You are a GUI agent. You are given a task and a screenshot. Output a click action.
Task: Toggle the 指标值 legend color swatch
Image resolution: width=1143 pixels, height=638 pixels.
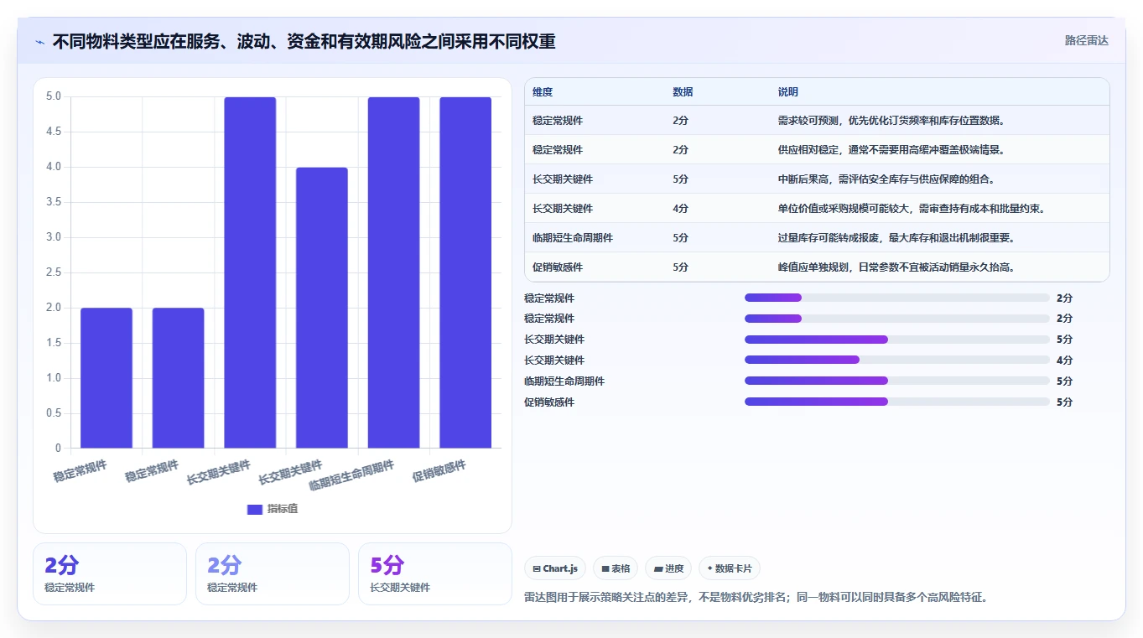pos(254,509)
